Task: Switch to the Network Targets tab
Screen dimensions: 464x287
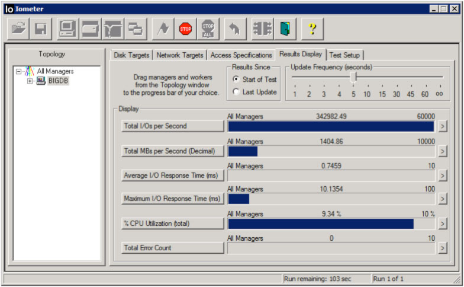Action: [180, 55]
